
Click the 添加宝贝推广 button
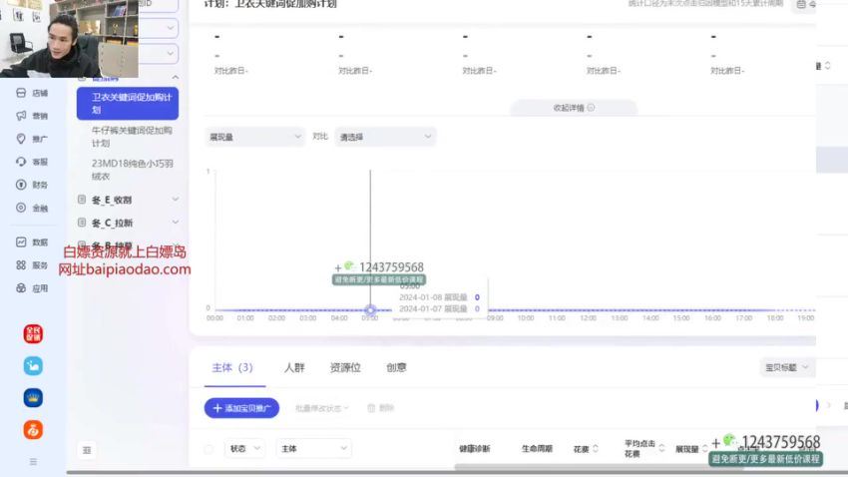241,408
